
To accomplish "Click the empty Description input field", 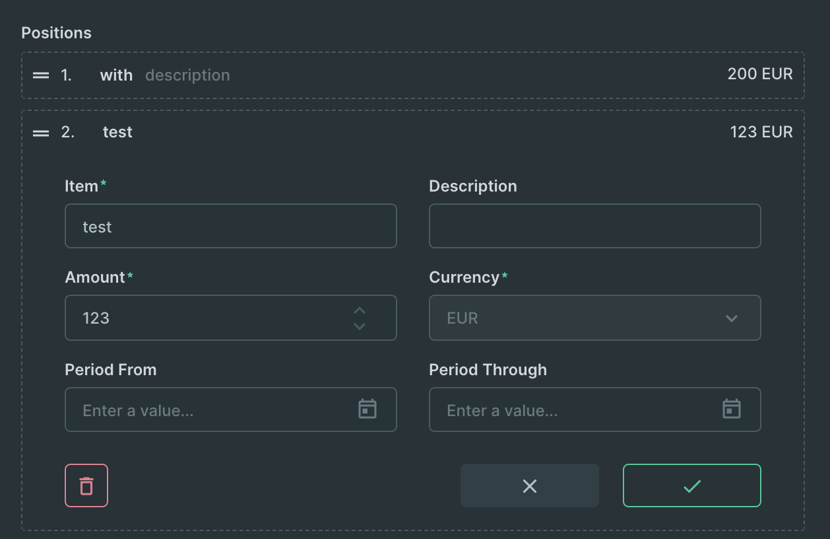I will [x=594, y=225].
